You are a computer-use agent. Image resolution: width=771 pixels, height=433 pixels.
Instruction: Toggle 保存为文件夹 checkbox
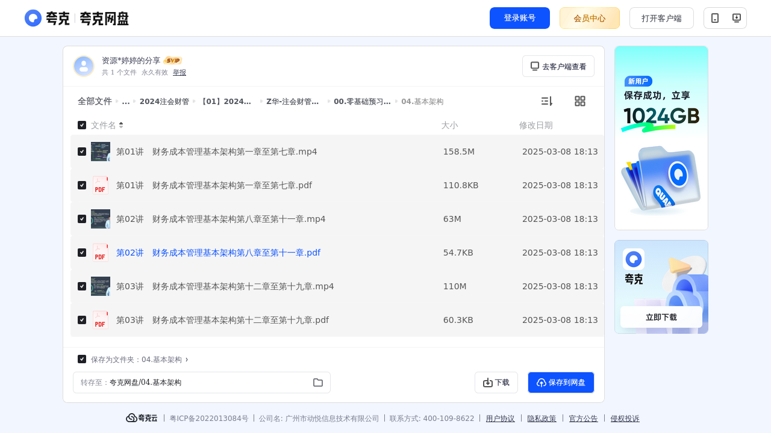(x=82, y=359)
